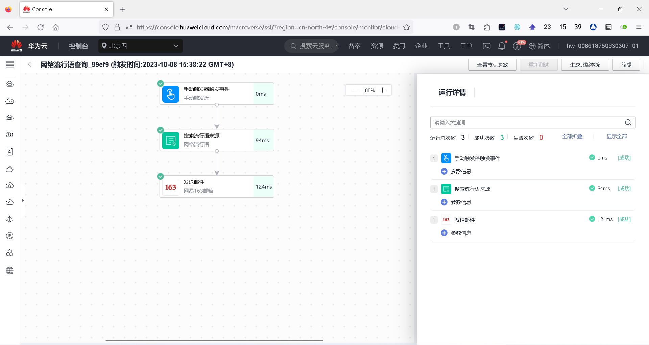Image resolution: width=649 pixels, height=345 pixels.
Task: Select the 发送邮件 flow node
Action: (217, 187)
